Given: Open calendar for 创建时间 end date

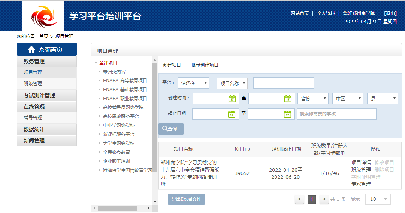Looking at the screenshot, I should click(288, 99).
